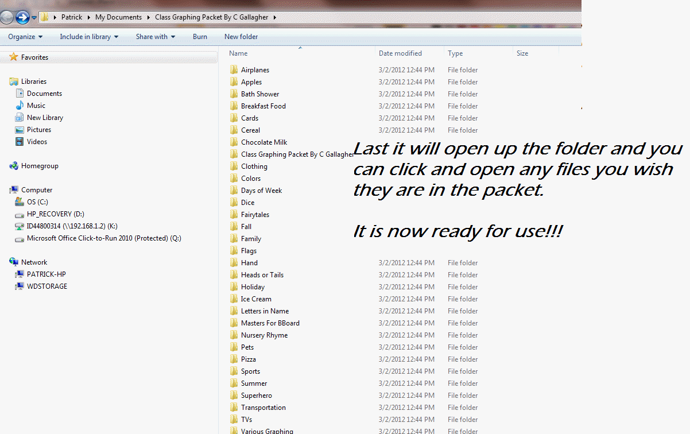Screen dimensions: 690x434
Task: Click the Airplanes folder icon
Action: (234, 70)
